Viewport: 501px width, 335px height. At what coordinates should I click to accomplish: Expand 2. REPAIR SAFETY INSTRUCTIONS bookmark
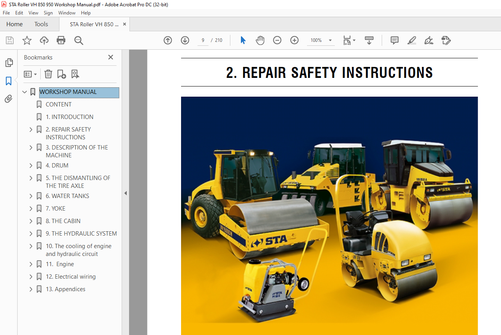31,130
